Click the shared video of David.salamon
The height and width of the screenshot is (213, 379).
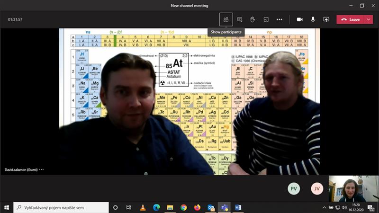click(x=189, y=101)
